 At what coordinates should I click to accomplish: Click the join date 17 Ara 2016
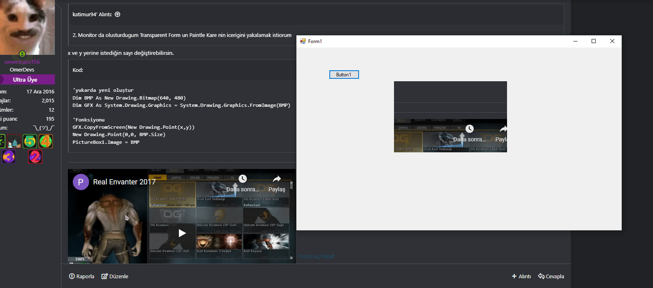coord(40,92)
